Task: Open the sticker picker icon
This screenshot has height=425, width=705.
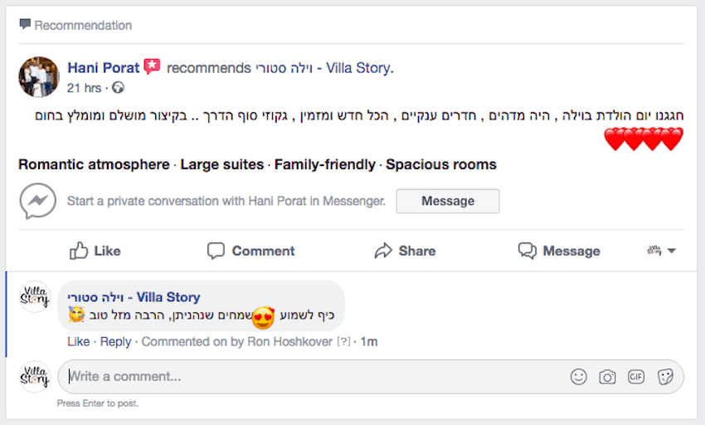Action: tap(664, 377)
